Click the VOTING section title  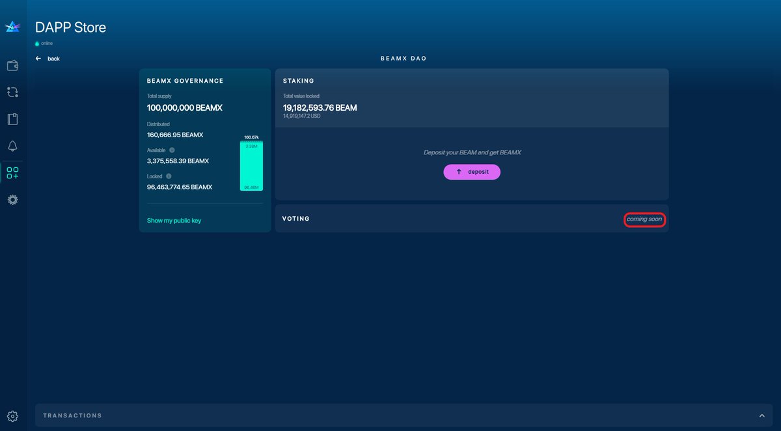coord(296,219)
